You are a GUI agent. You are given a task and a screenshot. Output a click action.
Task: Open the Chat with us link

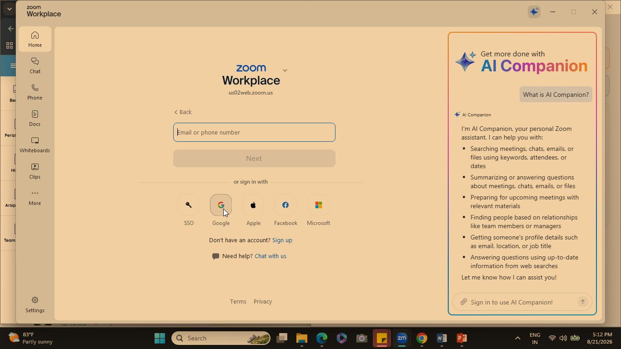click(270, 256)
